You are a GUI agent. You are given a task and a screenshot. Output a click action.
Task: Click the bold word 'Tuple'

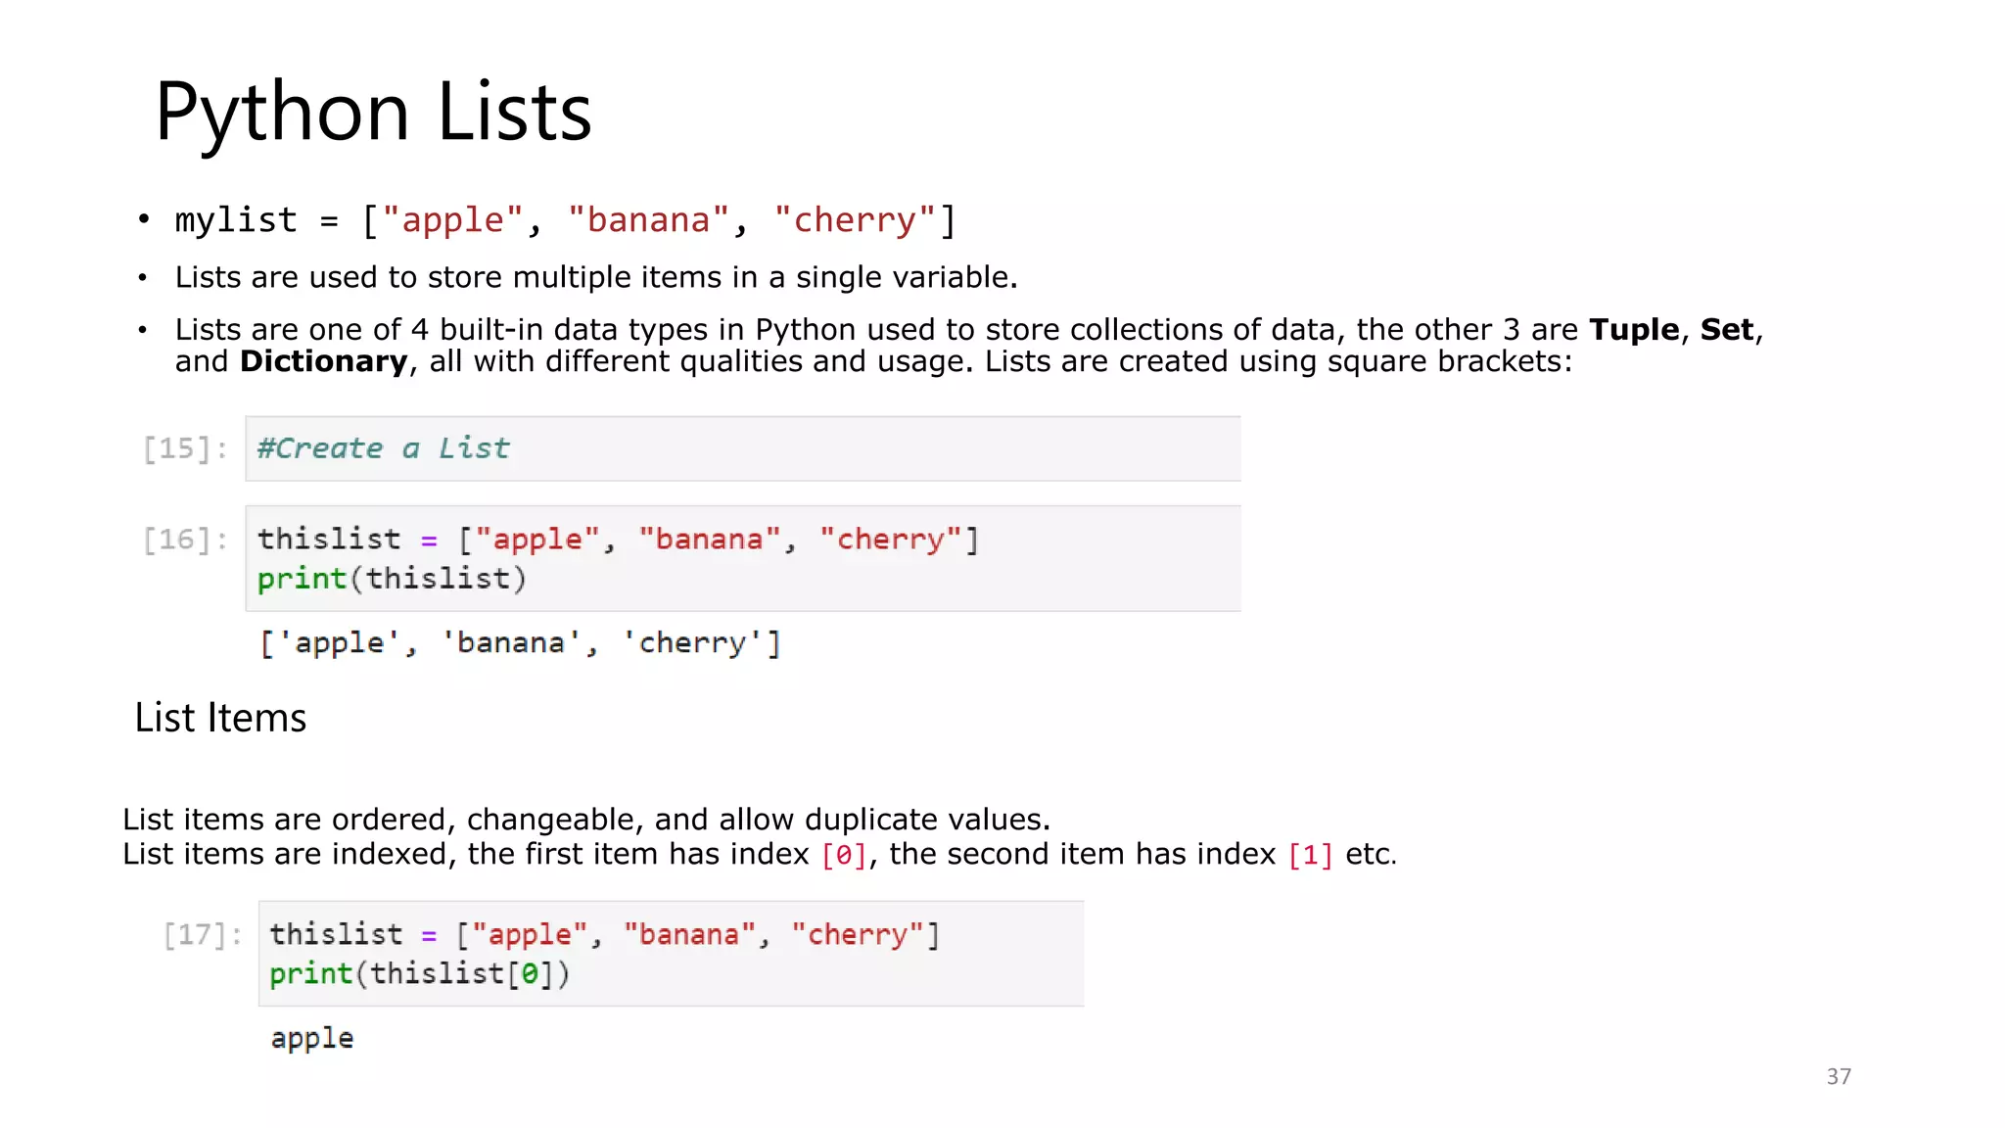(1634, 330)
